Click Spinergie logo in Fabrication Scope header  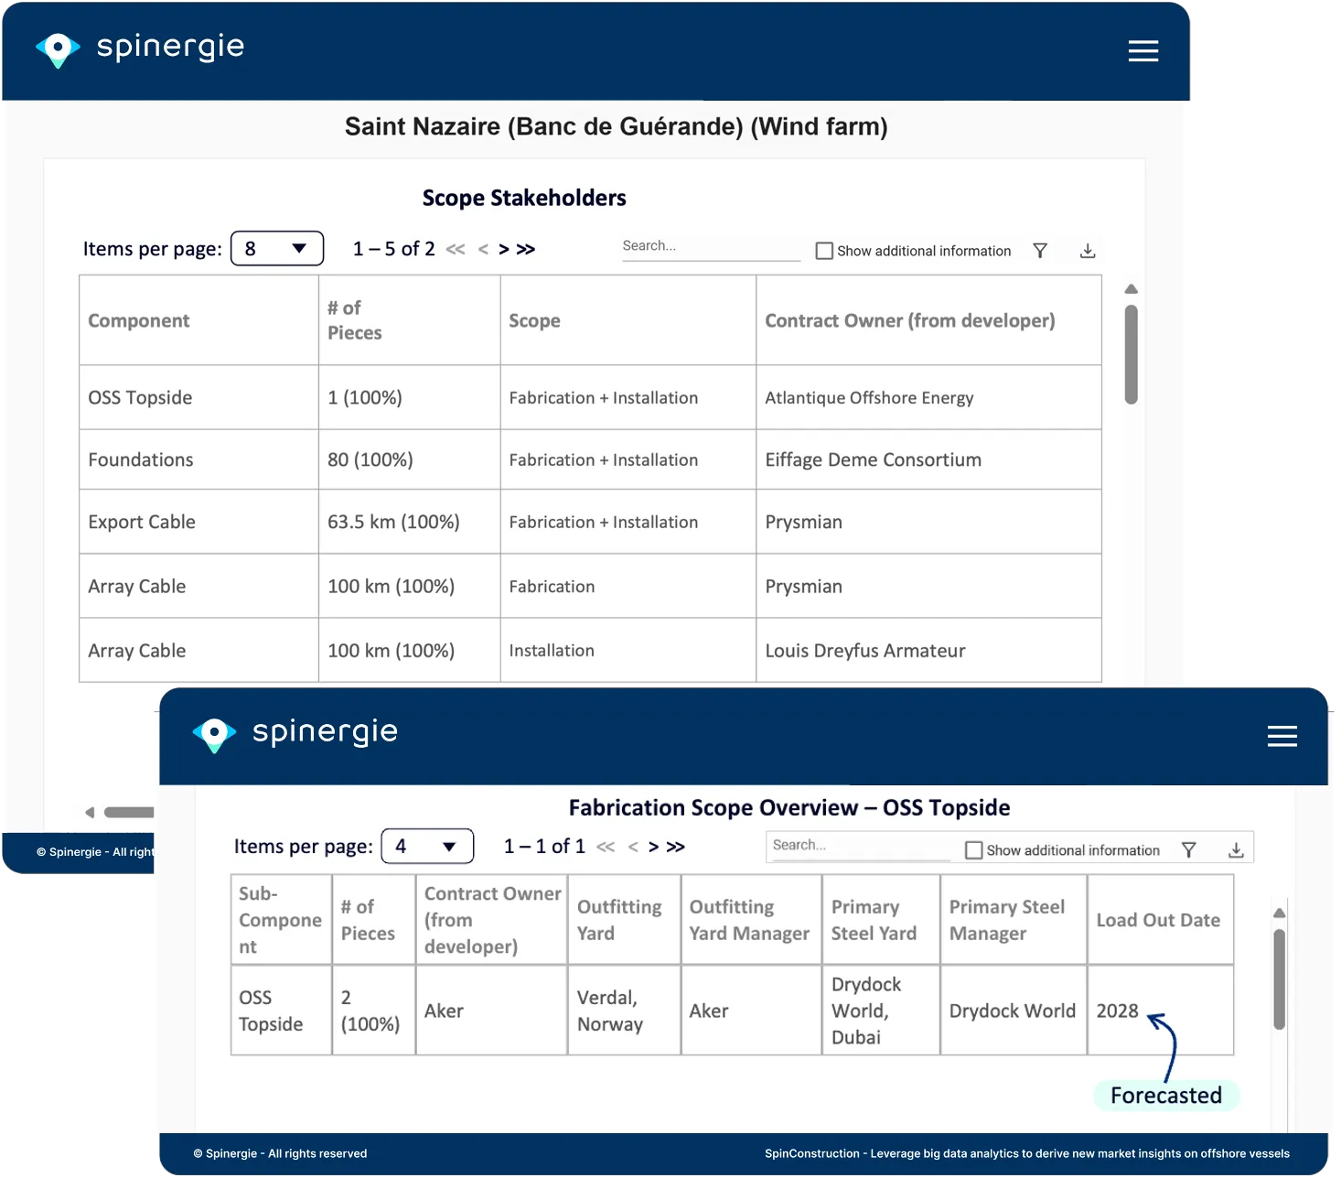point(295,733)
